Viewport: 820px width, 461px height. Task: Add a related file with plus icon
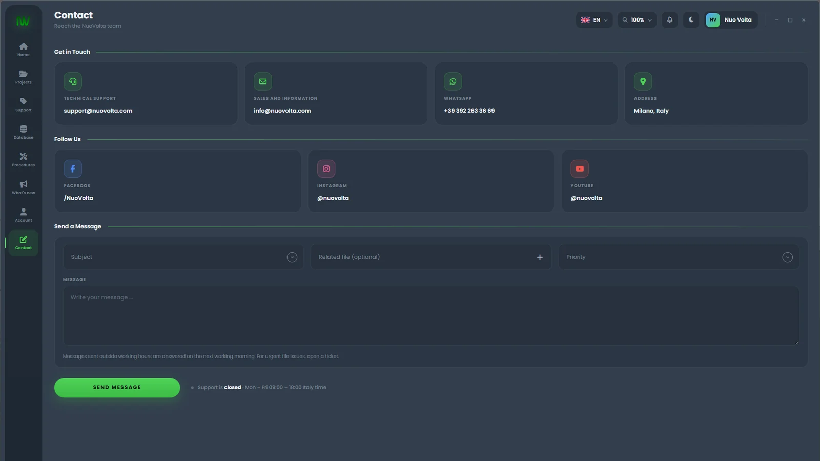(540, 257)
